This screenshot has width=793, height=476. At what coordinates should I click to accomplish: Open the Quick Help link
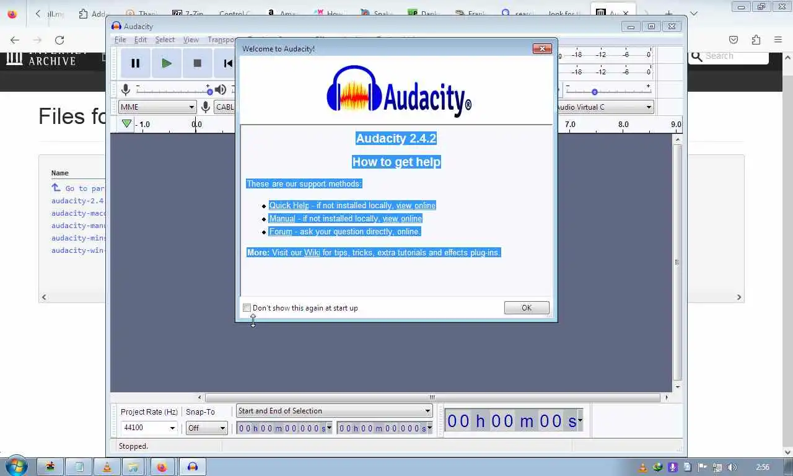pos(289,205)
